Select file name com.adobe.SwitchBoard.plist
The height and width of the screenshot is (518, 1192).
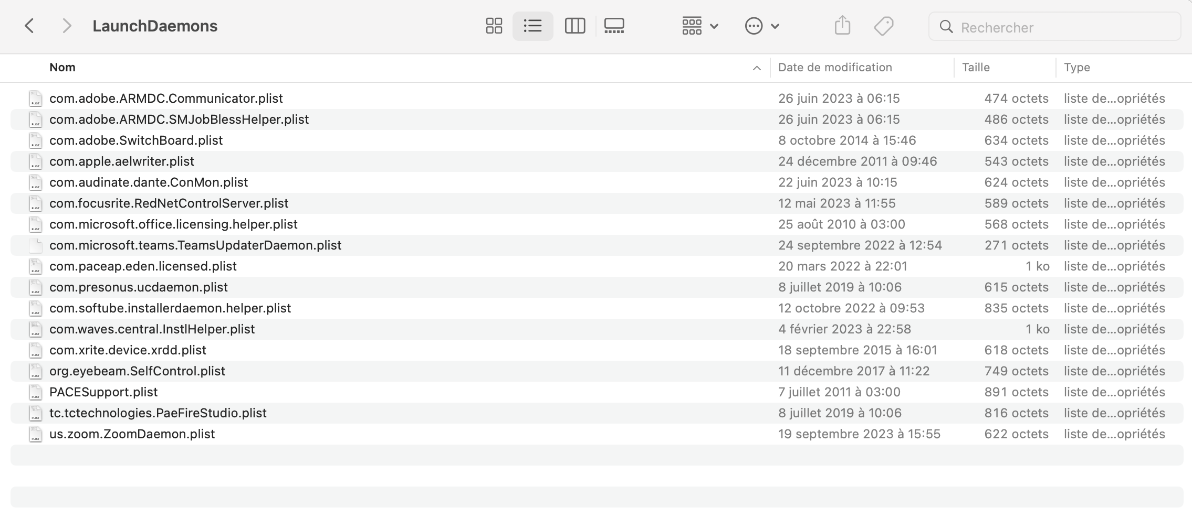[x=136, y=140]
